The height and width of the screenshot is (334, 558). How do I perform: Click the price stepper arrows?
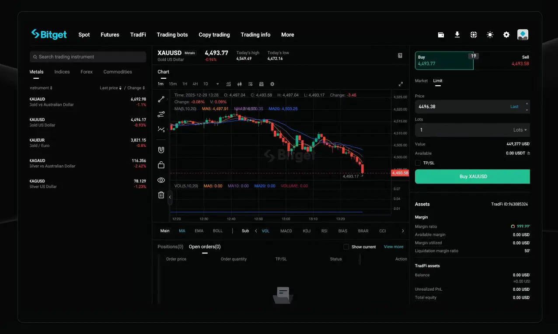click(527, 106)
